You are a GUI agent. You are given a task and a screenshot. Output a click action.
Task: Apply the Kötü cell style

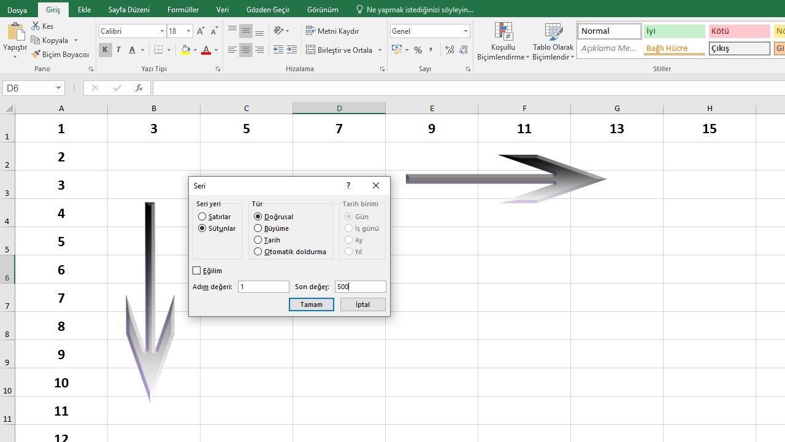point(739,31)
